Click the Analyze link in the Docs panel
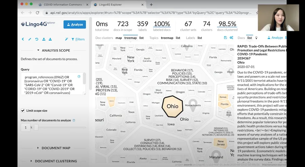Viewport: 305px width, 167px height. [x=275, y=38]
